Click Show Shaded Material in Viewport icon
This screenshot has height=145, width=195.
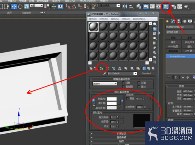tap(138, 68)
